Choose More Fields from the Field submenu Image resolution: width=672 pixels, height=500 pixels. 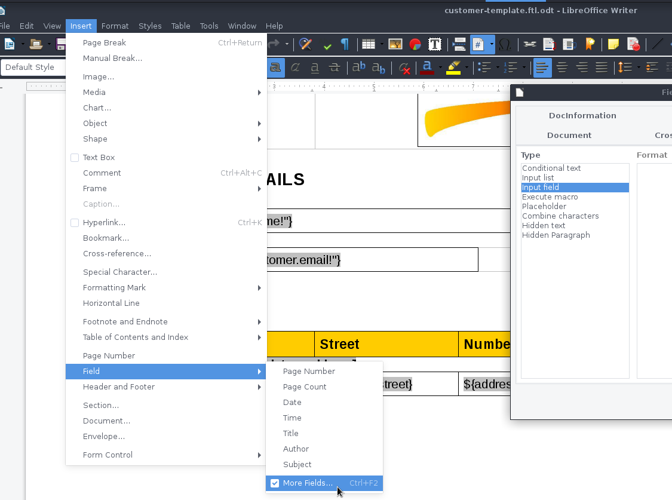308,483
